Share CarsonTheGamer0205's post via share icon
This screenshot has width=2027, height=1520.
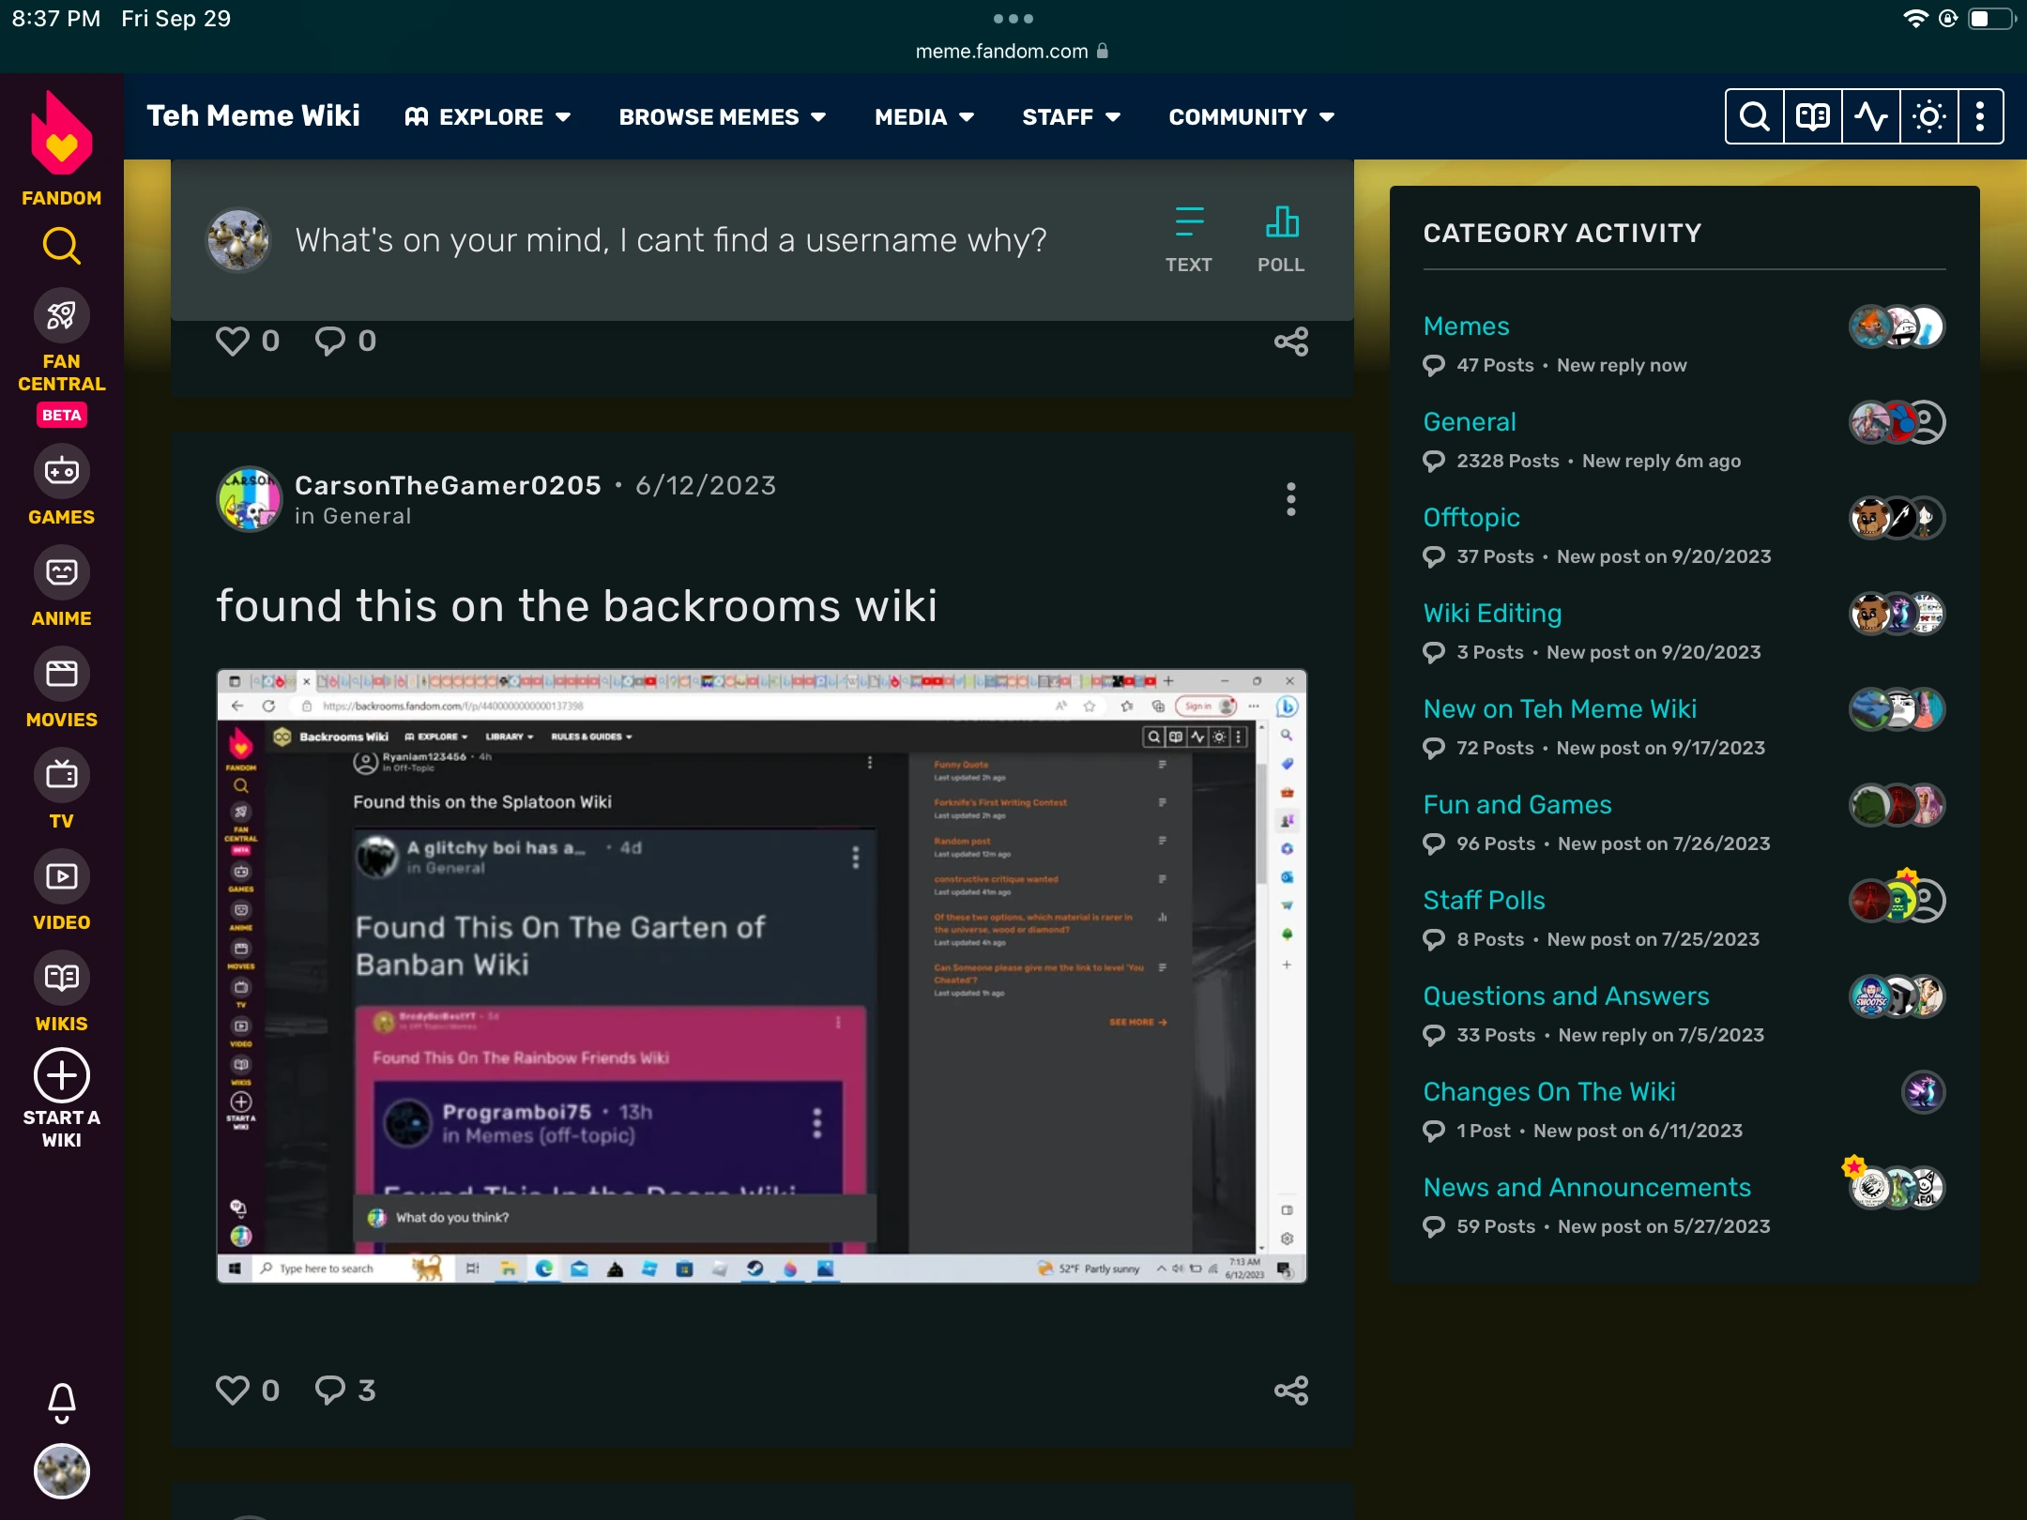point(1290,1390)
